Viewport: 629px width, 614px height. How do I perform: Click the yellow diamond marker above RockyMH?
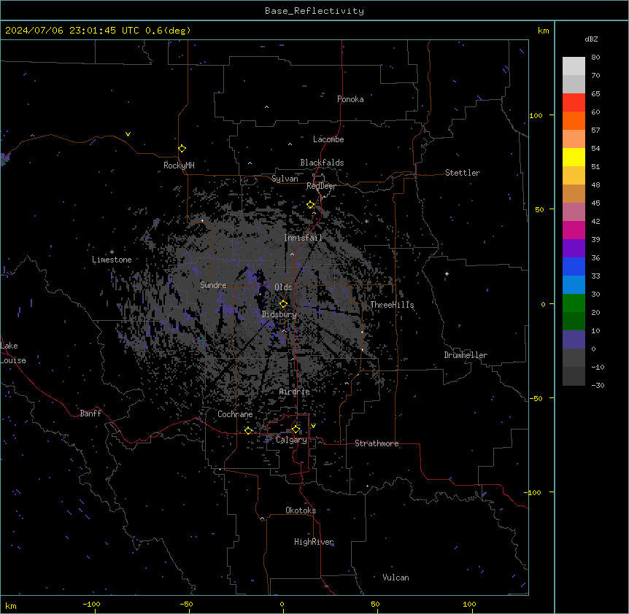point(182,149)
